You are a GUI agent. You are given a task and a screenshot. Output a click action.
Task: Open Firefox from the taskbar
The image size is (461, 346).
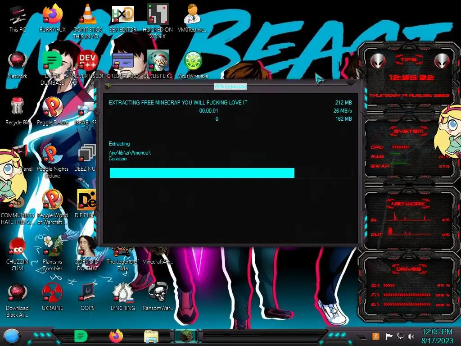click(116, 336)
